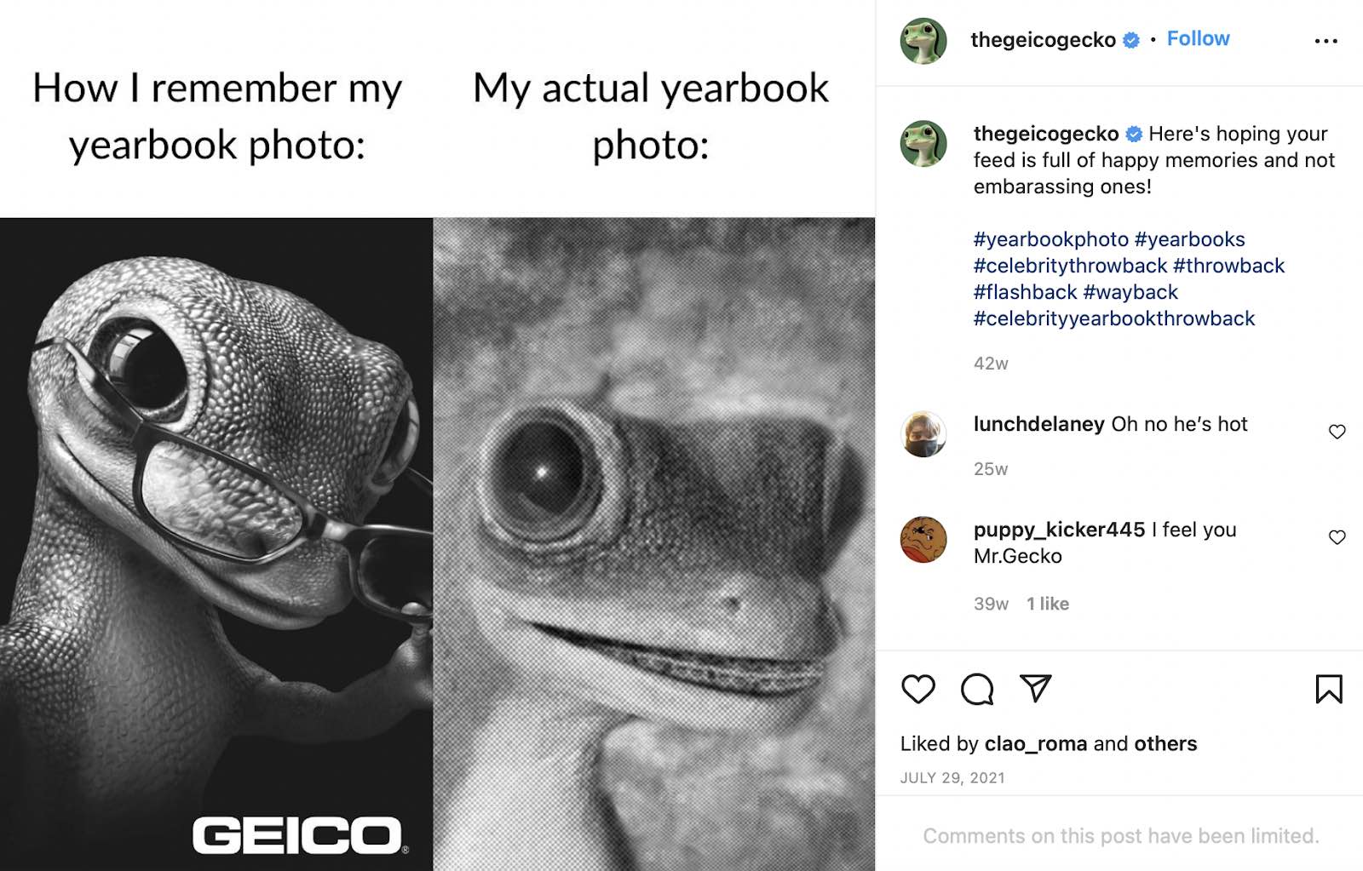1363x871 pixels.
Task: Click lunchdelaney's avatar
Action: coord(923,434)
